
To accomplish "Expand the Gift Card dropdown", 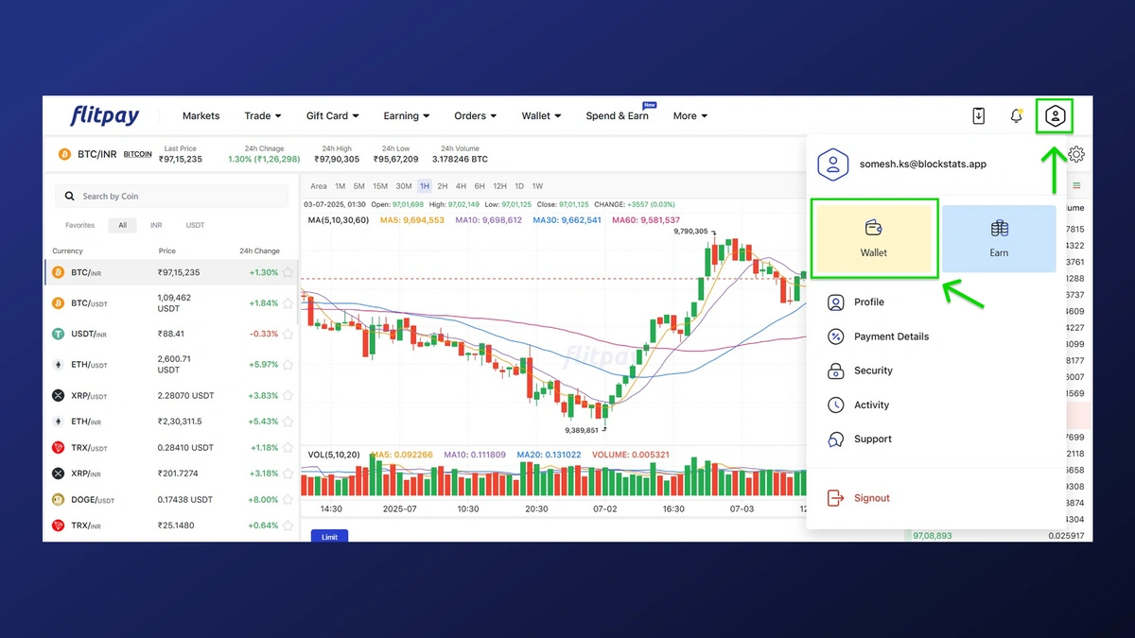I will [x=332, y=116].
